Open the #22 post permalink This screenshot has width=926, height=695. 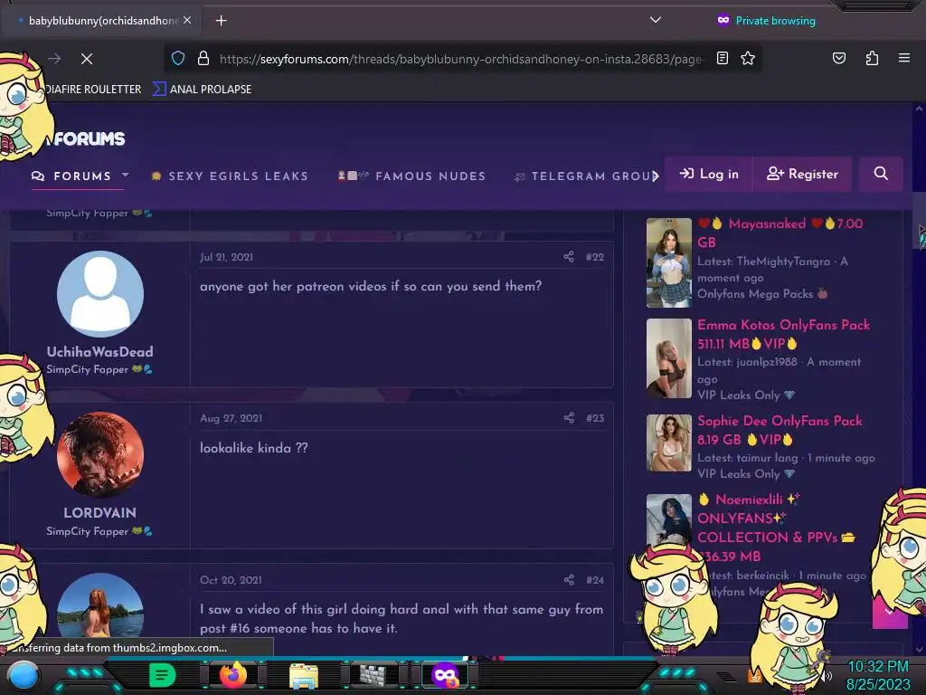[595, 257]
